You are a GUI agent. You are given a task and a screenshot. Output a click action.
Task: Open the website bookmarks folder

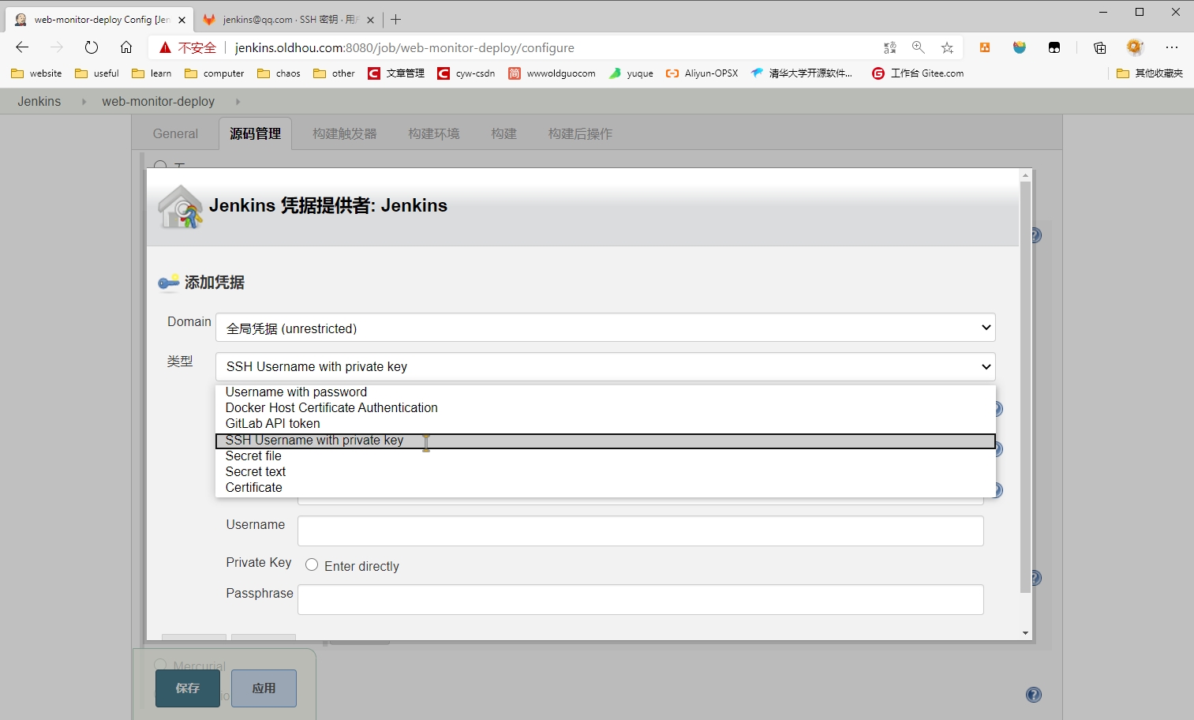36,73
